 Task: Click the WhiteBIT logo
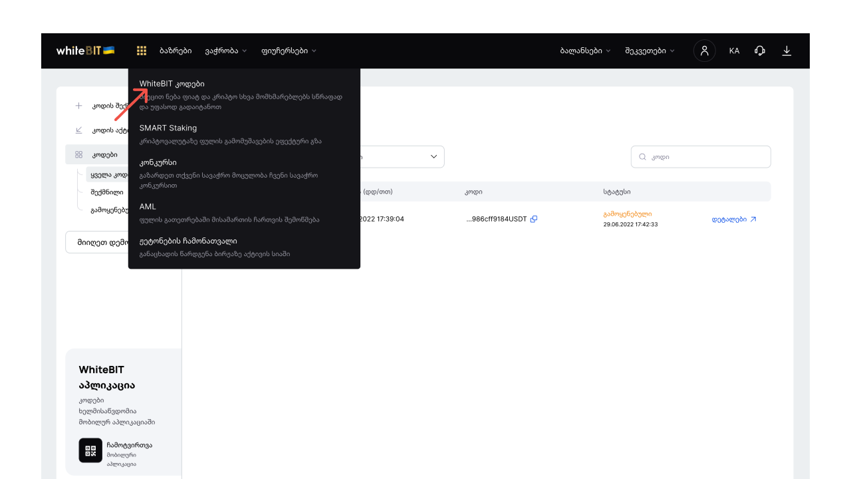click(x=85, y=51)
